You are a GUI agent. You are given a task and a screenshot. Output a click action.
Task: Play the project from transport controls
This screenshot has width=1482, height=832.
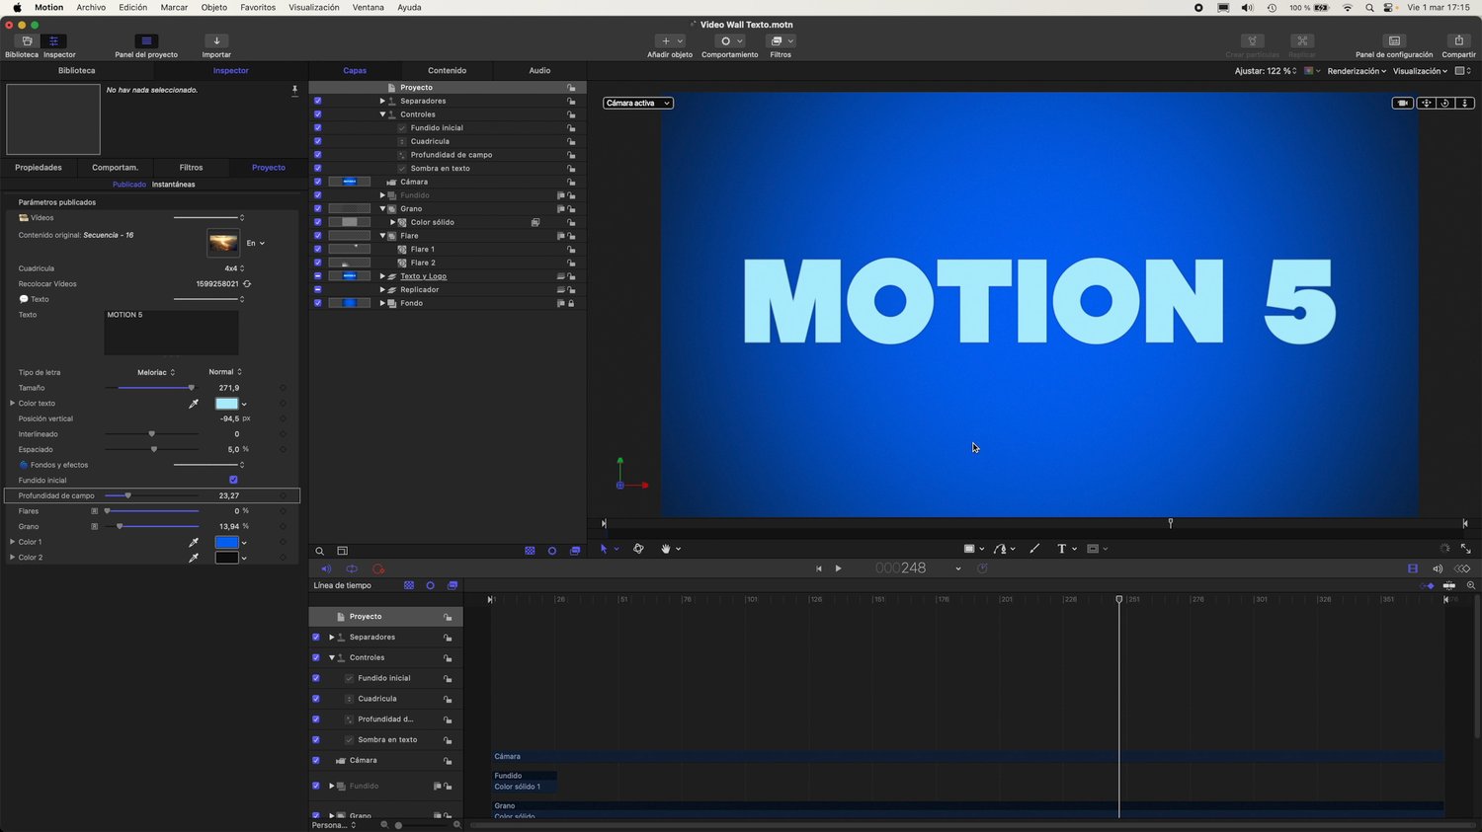point(839,568)
